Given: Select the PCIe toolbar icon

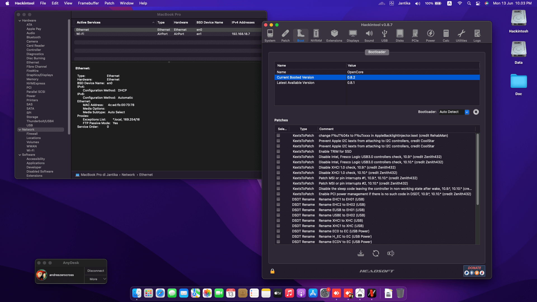Looking at the screenshot, I should pyautogui.click(x=415, y=36).
